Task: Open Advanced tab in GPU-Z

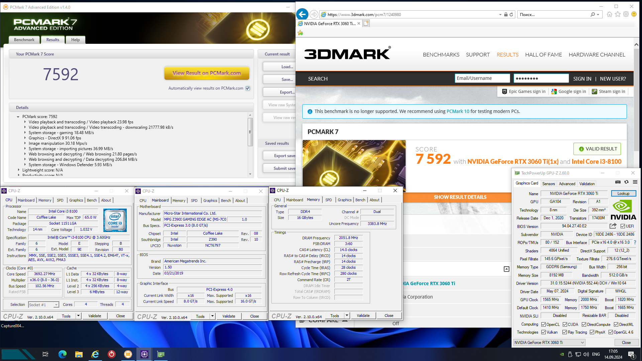Action: [567, 184]
